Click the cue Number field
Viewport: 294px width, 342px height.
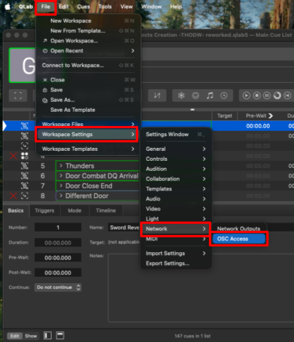58,227
